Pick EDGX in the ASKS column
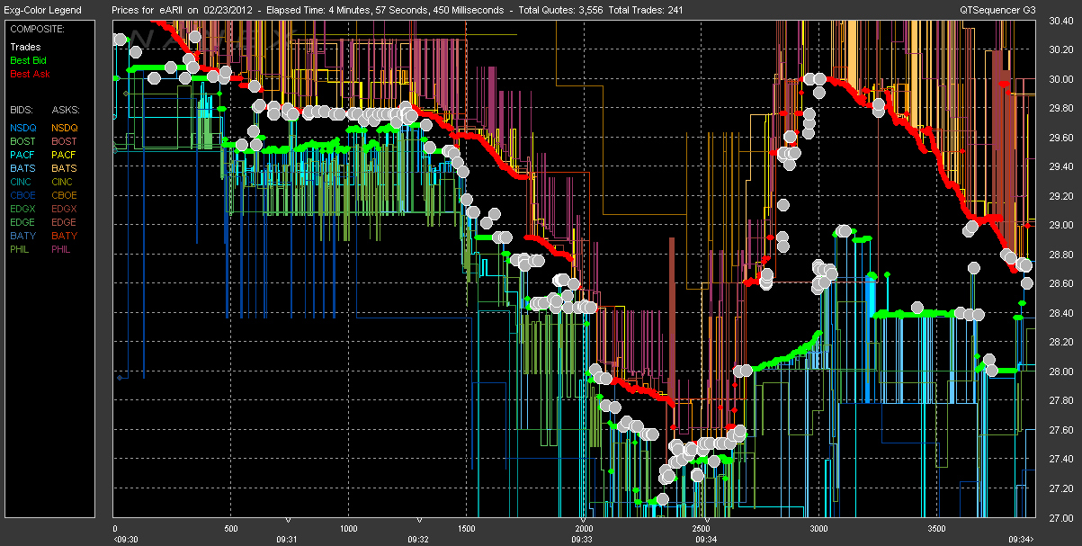1082x546 pixels. pyautogui.click(x=65, y=209)
